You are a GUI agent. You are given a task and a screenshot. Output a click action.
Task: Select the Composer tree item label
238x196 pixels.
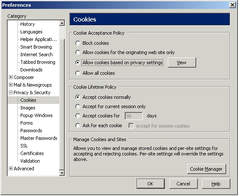[24, 77]
